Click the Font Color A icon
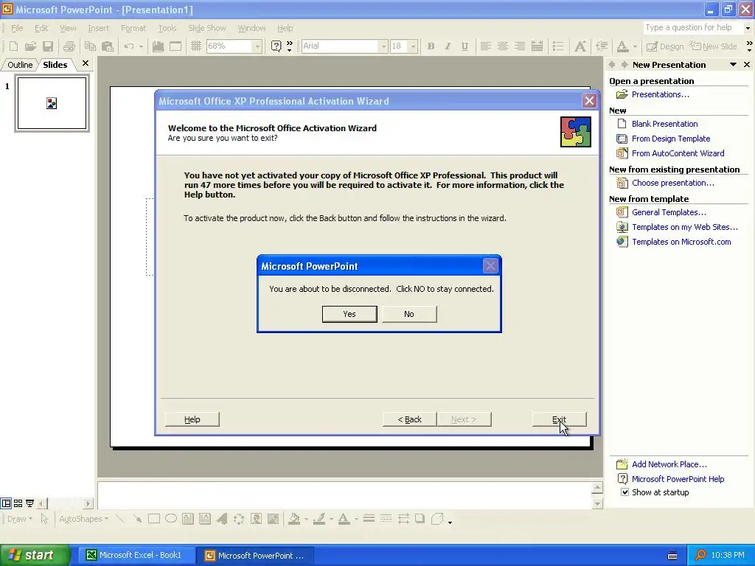Image resolution: width=755 pixels, height=566 pixels. [x=622, y=46]
